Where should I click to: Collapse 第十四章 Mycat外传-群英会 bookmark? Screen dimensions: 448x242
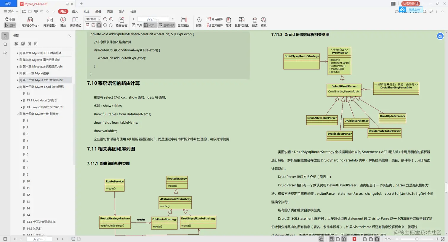pyautogui.click(x=17, y=114)
